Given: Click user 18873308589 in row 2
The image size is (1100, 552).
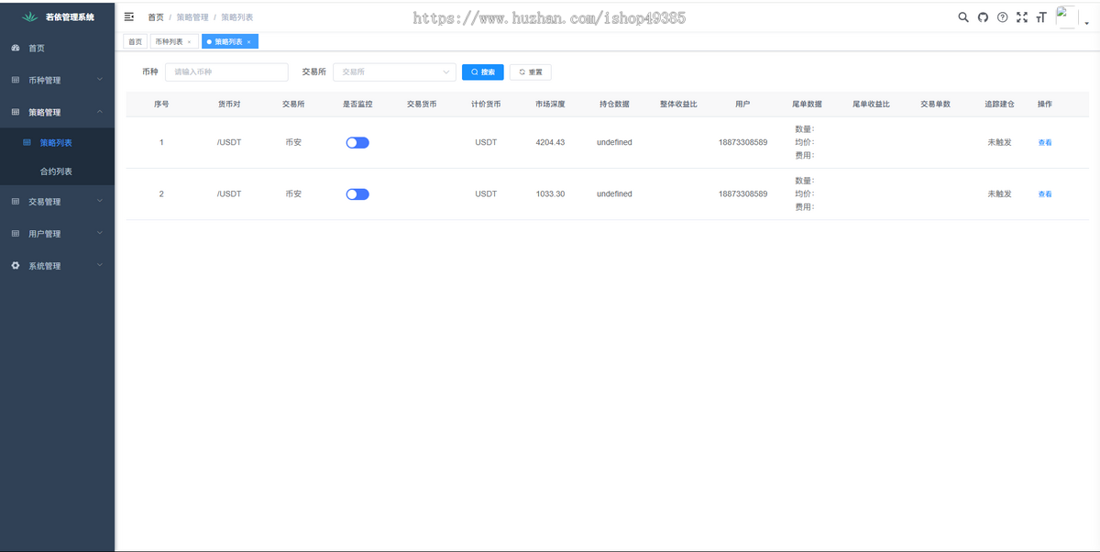Looking at the screenshot, I should pyautogui.click(x=742, y=194).
